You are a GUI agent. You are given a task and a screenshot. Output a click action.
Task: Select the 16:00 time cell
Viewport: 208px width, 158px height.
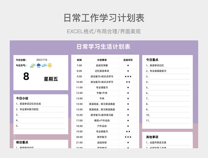[x=79, y=115]
